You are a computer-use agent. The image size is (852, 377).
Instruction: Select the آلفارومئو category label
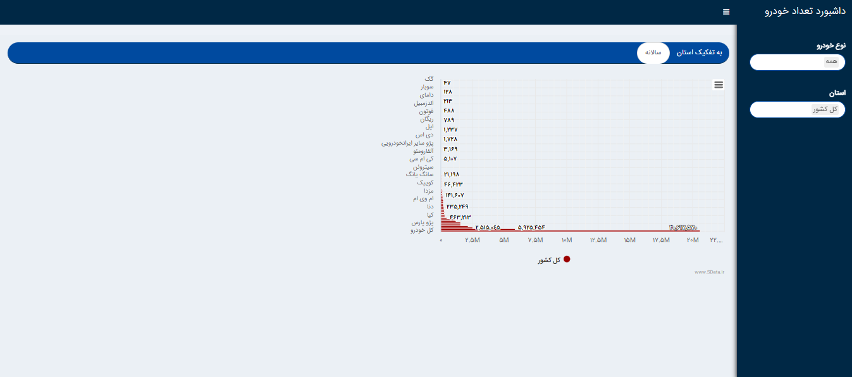pyautogui.click(x=422, y=151)
